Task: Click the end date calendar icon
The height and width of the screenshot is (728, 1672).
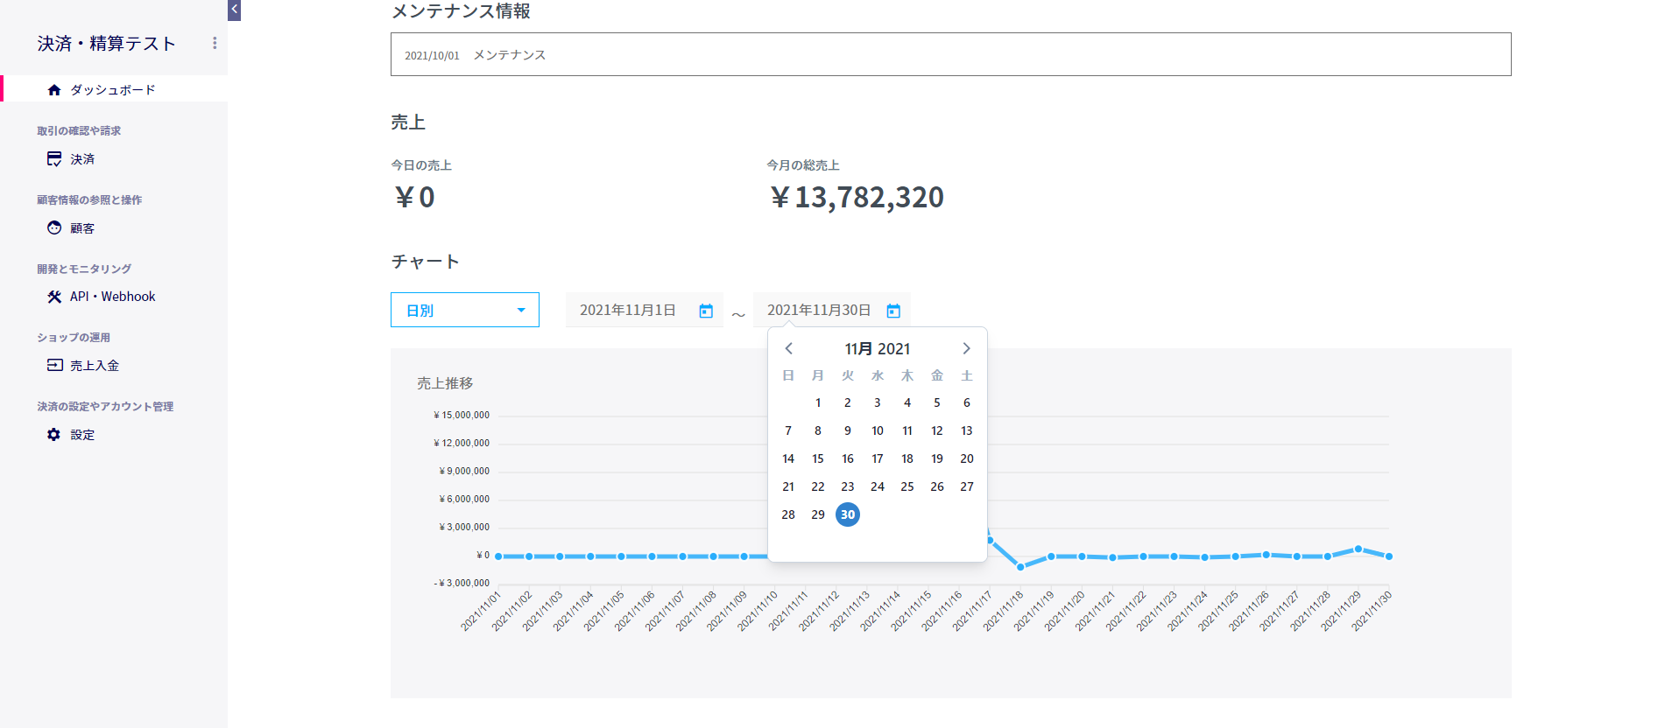Action: (893, 311)
